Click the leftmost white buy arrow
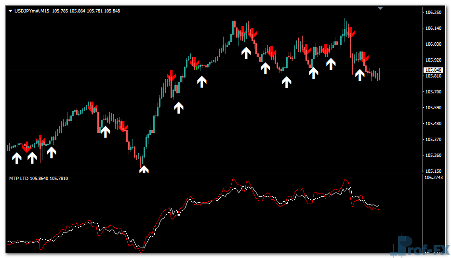 17,158
